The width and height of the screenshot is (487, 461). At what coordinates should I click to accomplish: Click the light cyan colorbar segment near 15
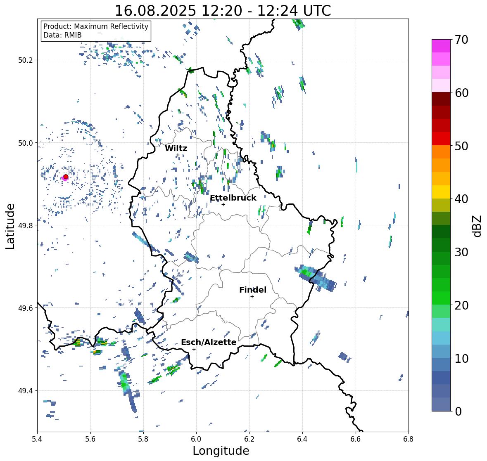click(441, 325)
